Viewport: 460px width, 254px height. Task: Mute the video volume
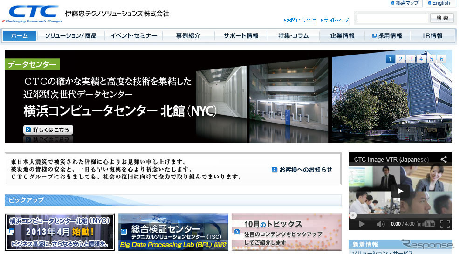[380, 224]
